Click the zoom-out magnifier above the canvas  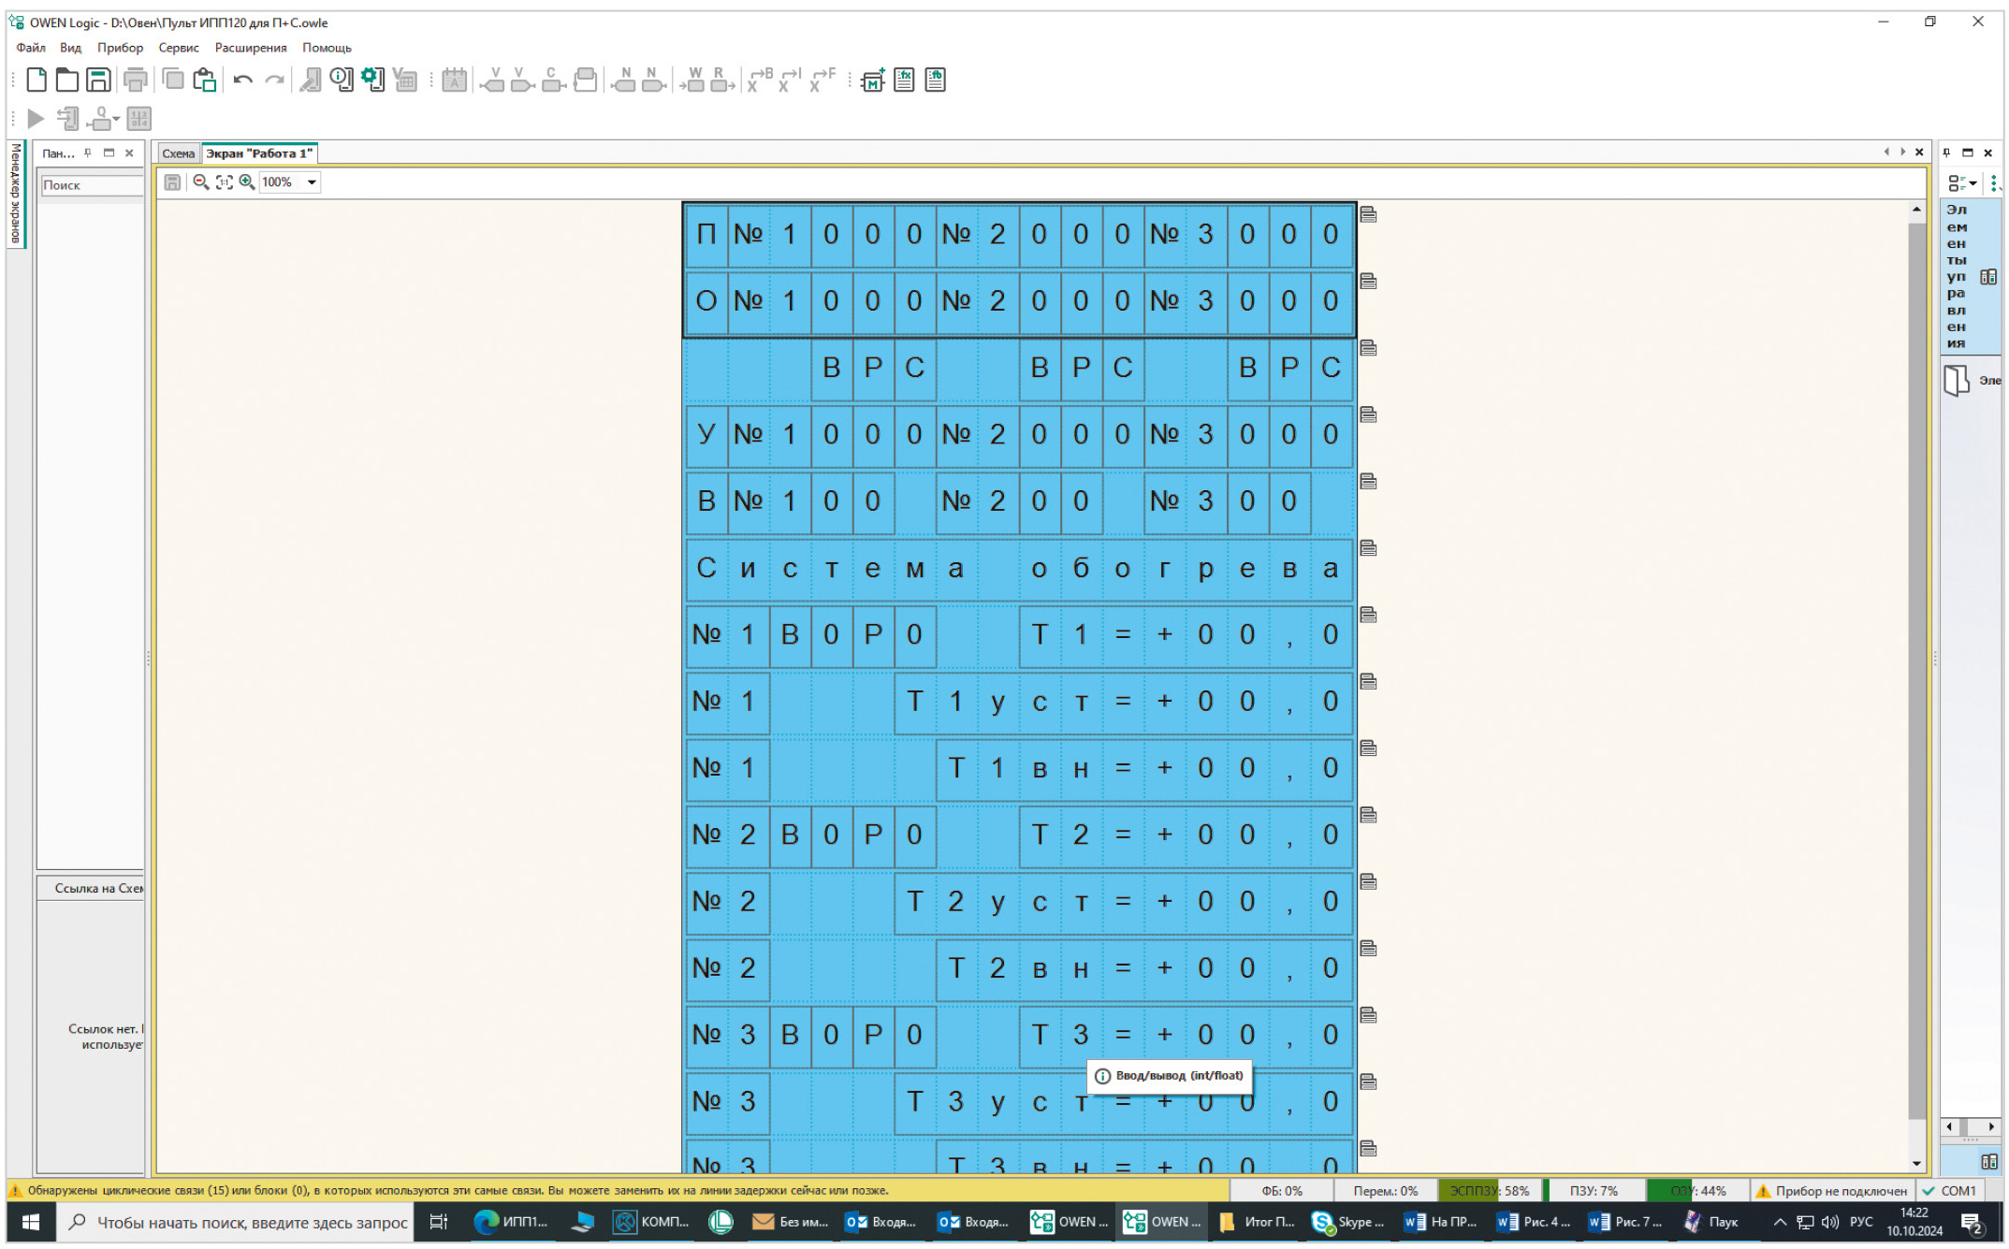(x=200, y=182)
